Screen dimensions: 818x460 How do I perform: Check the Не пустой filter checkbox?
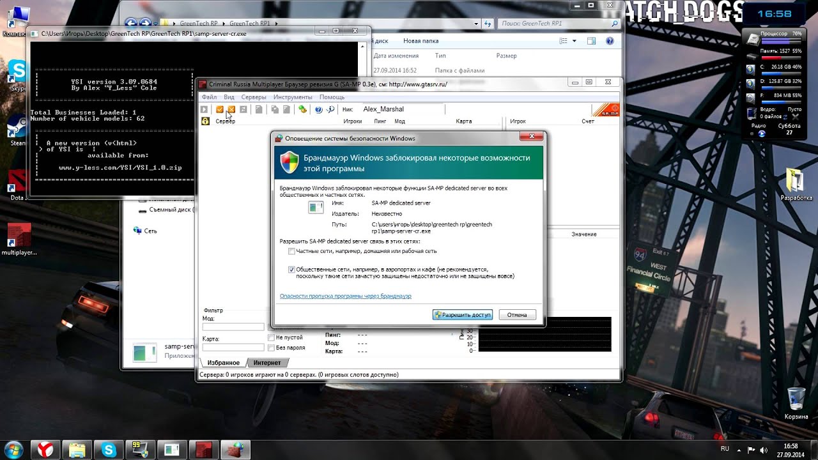point(272,337)
